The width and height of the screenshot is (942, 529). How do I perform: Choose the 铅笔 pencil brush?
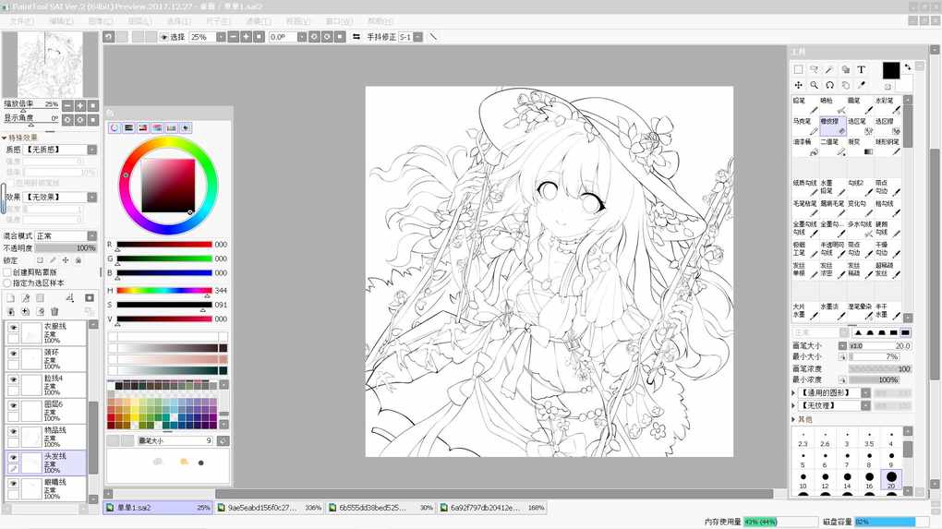pyautogui.click(x=805, y=105)
